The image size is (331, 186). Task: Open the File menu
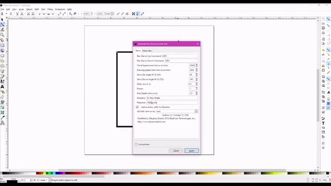tap(2, 9)
